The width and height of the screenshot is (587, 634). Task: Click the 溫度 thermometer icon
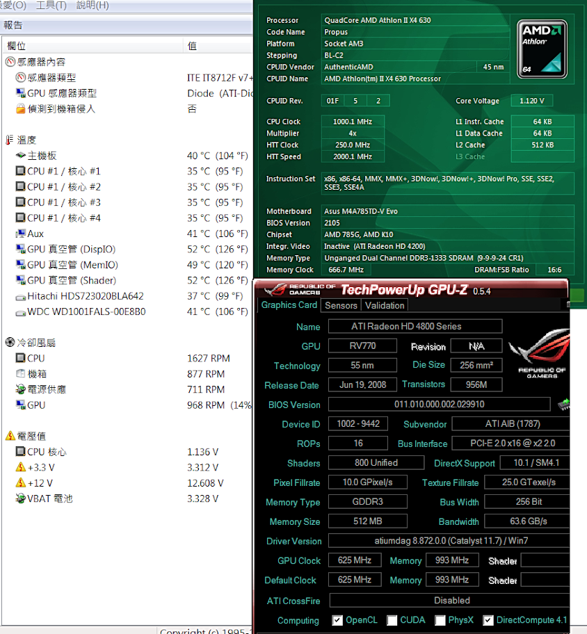pyautogui.click(x=10, y=140)
